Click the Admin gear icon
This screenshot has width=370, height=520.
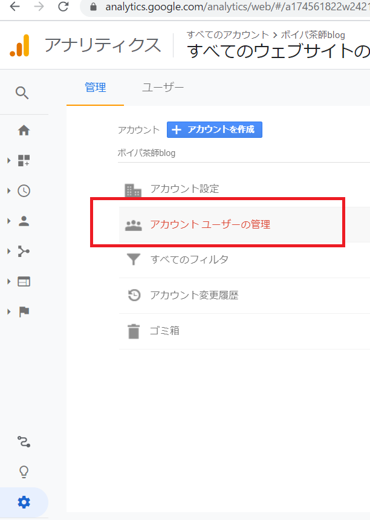(24, 502)
